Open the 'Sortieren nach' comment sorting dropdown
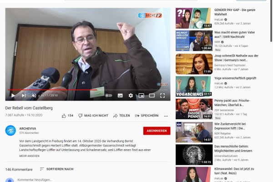The height and width of the screenshot is (182, 273). pyautogui.click(x=56, y=169)
